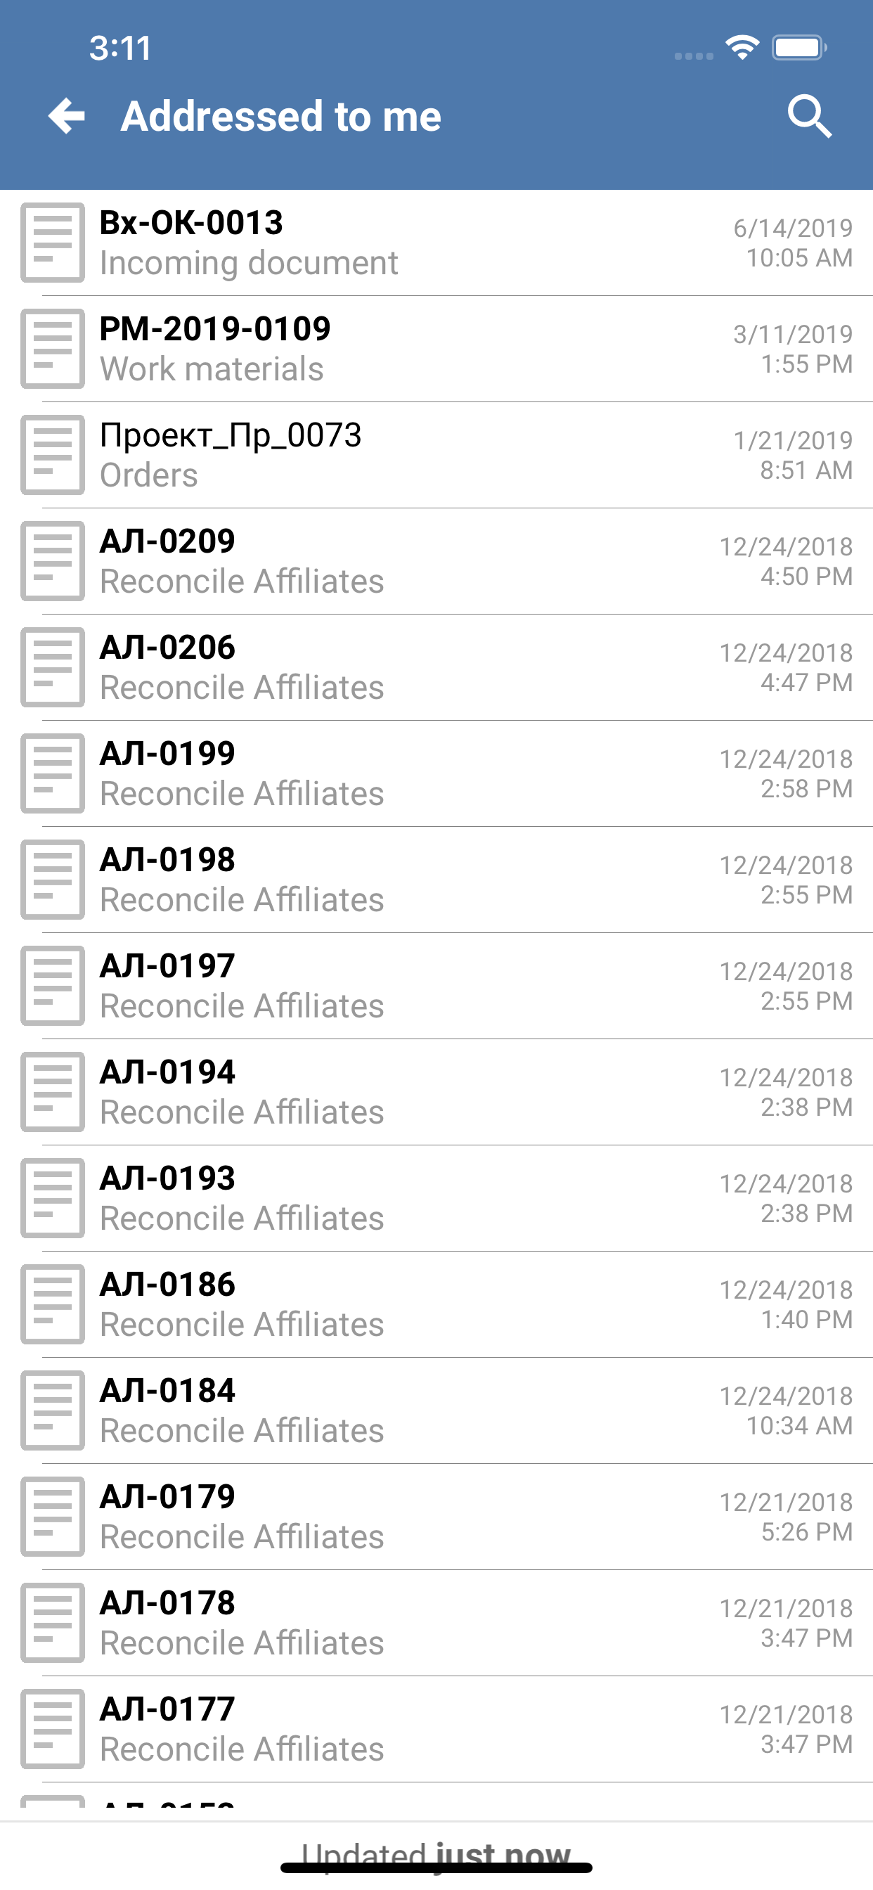Select АЛ-0206 Reconcile Affiliates item
873x1890 pixels.
pos(436,668)
